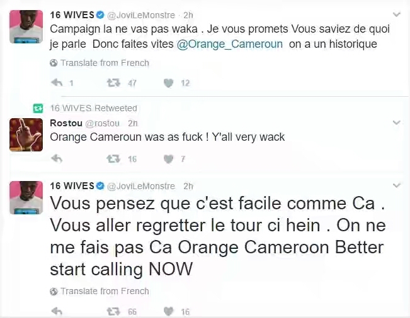Viewport: 410px width, 318px height.
Task: Translate the bottom tweet from French
Action: [x=100, y=291]
